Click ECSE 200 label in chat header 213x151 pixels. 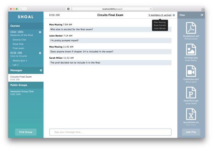[54, 15]
